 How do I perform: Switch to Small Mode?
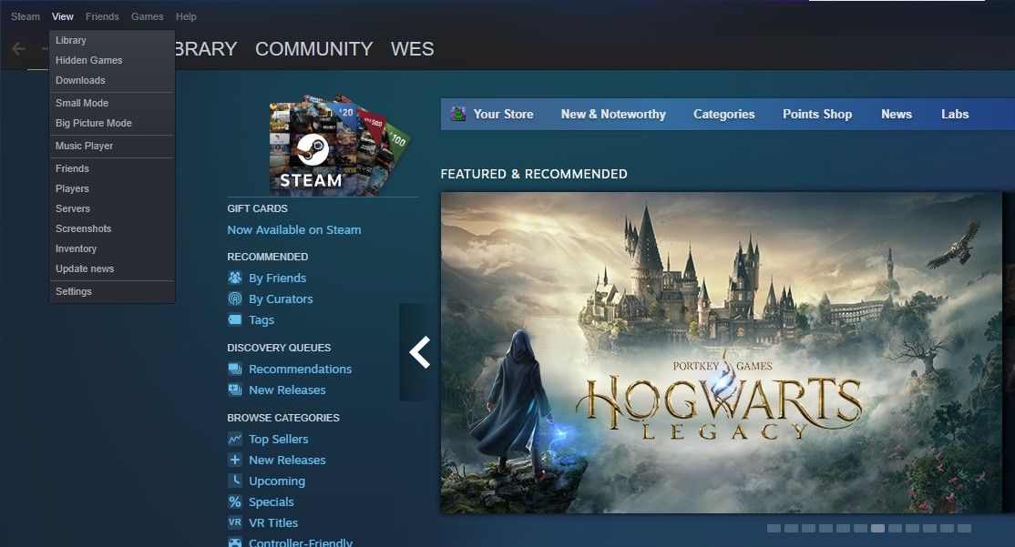pyautogui.click(x=112, y=103)
